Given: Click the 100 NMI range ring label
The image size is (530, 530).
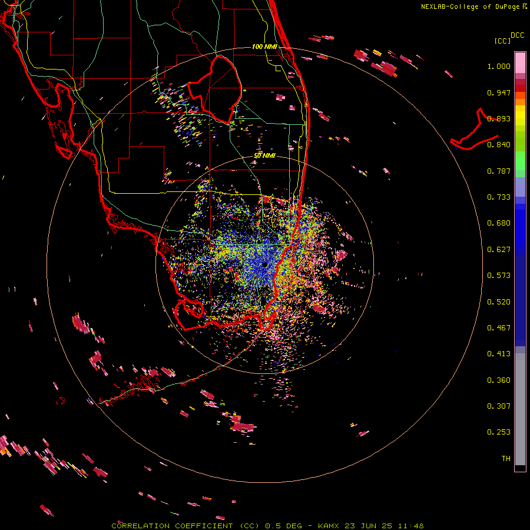Looking at the screenshot, I should (264, 47).
